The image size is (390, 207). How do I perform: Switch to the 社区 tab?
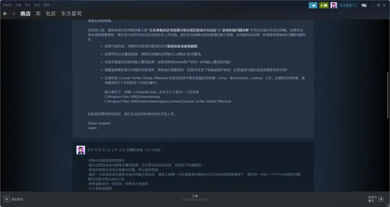51,14
